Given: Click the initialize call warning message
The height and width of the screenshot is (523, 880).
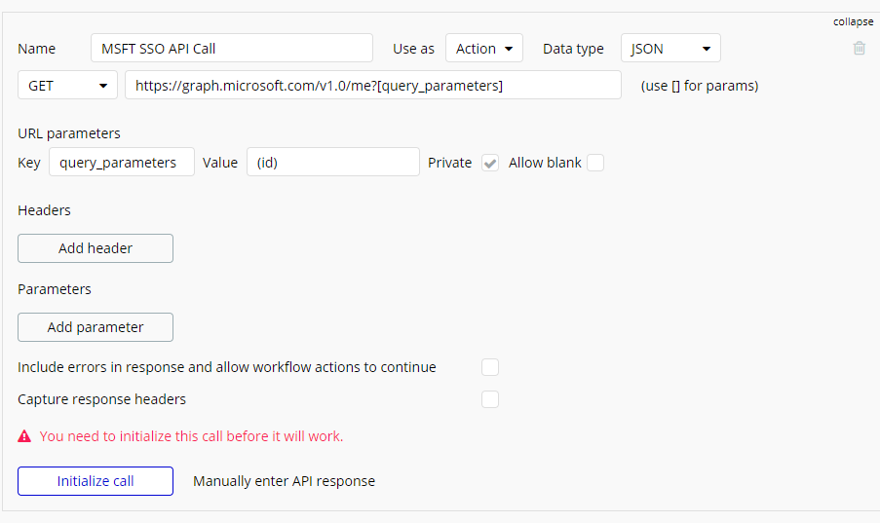Looking at the screenshot, I should 191,436.
